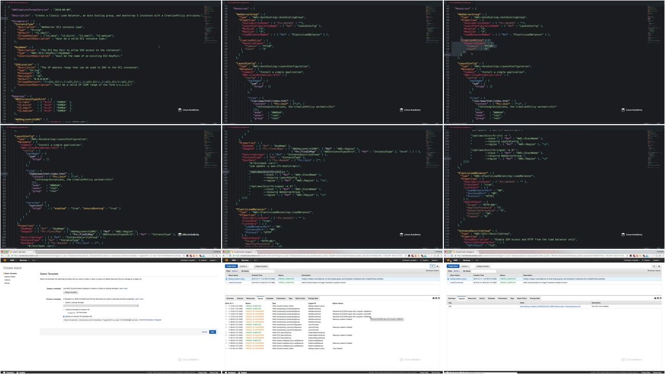Screen dimensions: 665x374
Task: Open Tags tab in Outputs-tab window
Action: pyautogui.click(x=512, y=298)
